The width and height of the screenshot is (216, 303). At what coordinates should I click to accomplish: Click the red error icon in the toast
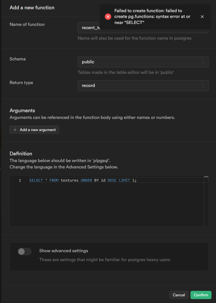tap(108, 17)
